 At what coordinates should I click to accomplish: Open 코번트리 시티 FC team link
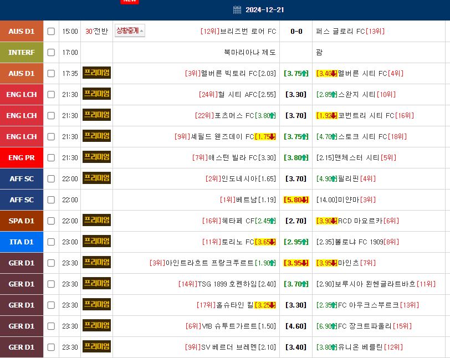[x=366, y=115]
